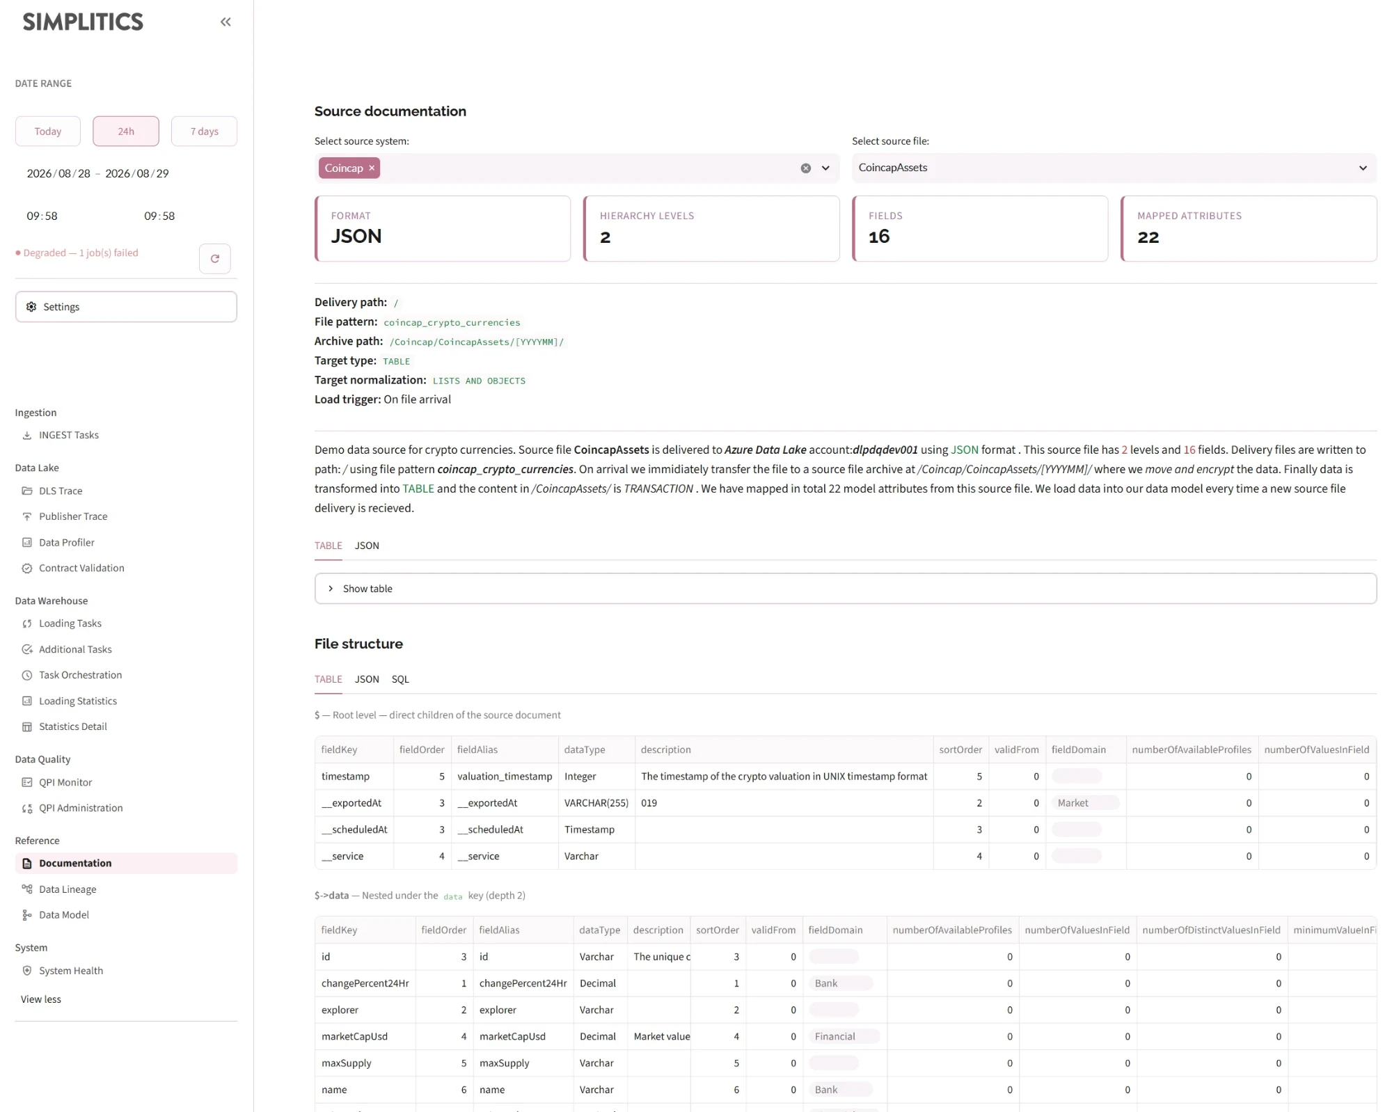Click the DLS Trace folder icon

tap(27, 491)
